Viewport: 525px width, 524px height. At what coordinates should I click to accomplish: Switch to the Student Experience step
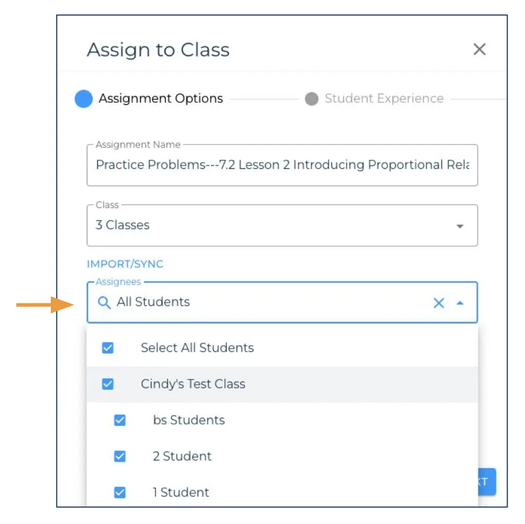(x=384, y=98)
